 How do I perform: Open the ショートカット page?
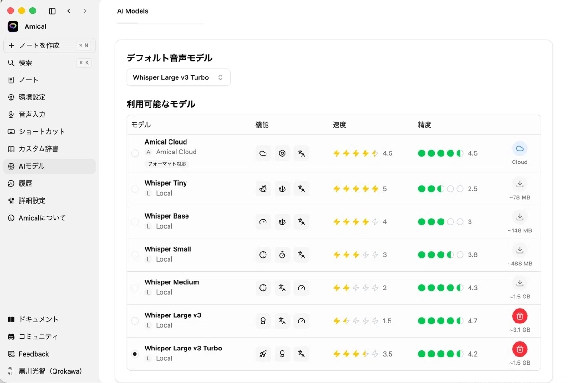click(x=49, y=132)
